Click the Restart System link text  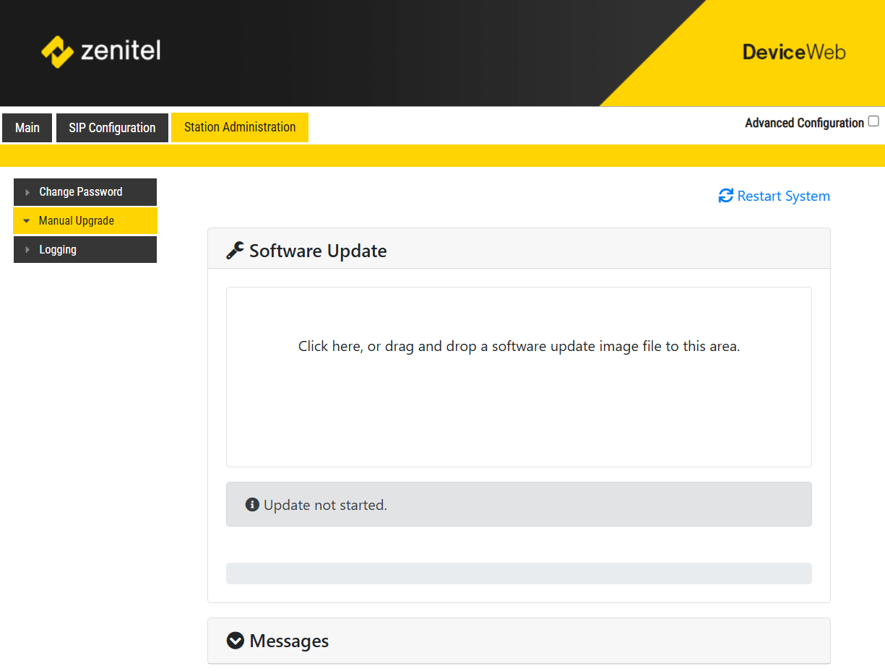click(x=783, y=196)
